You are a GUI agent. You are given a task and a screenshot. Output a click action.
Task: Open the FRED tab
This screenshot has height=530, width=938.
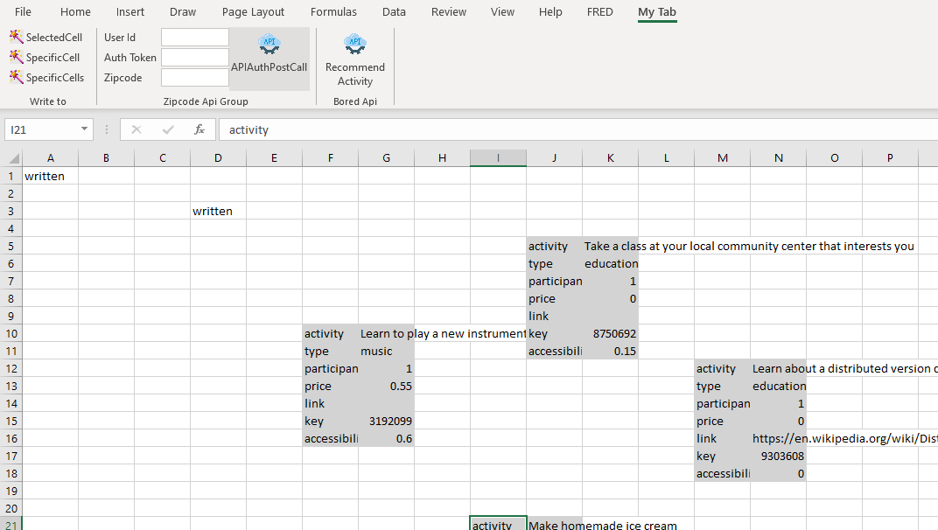[600, 12]
